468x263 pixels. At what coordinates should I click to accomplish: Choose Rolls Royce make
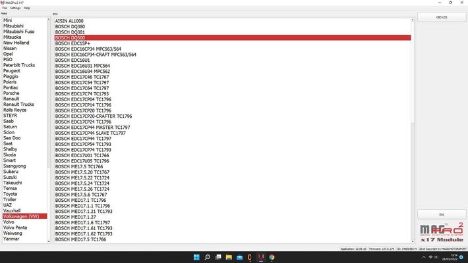pos(24,110)
